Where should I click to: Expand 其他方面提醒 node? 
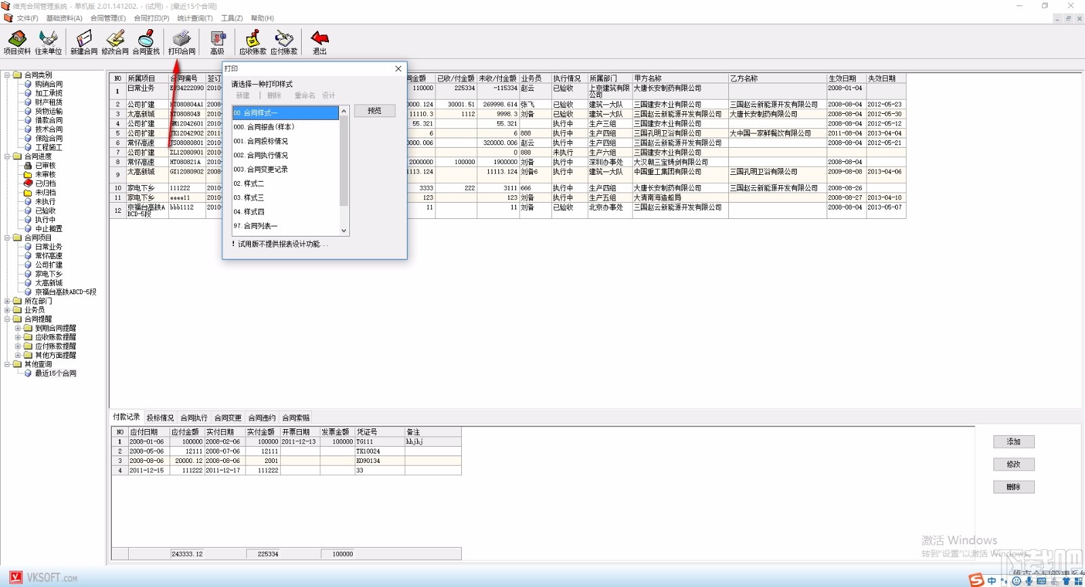click(x=18, y=355)
